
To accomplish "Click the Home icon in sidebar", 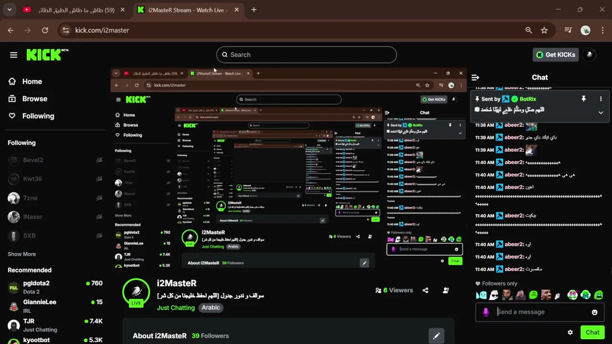I will [12, 82].
